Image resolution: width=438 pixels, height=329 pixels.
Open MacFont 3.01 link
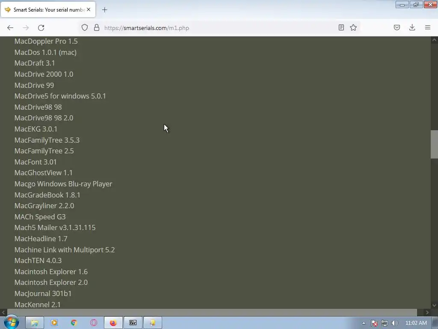pos(36,162)
